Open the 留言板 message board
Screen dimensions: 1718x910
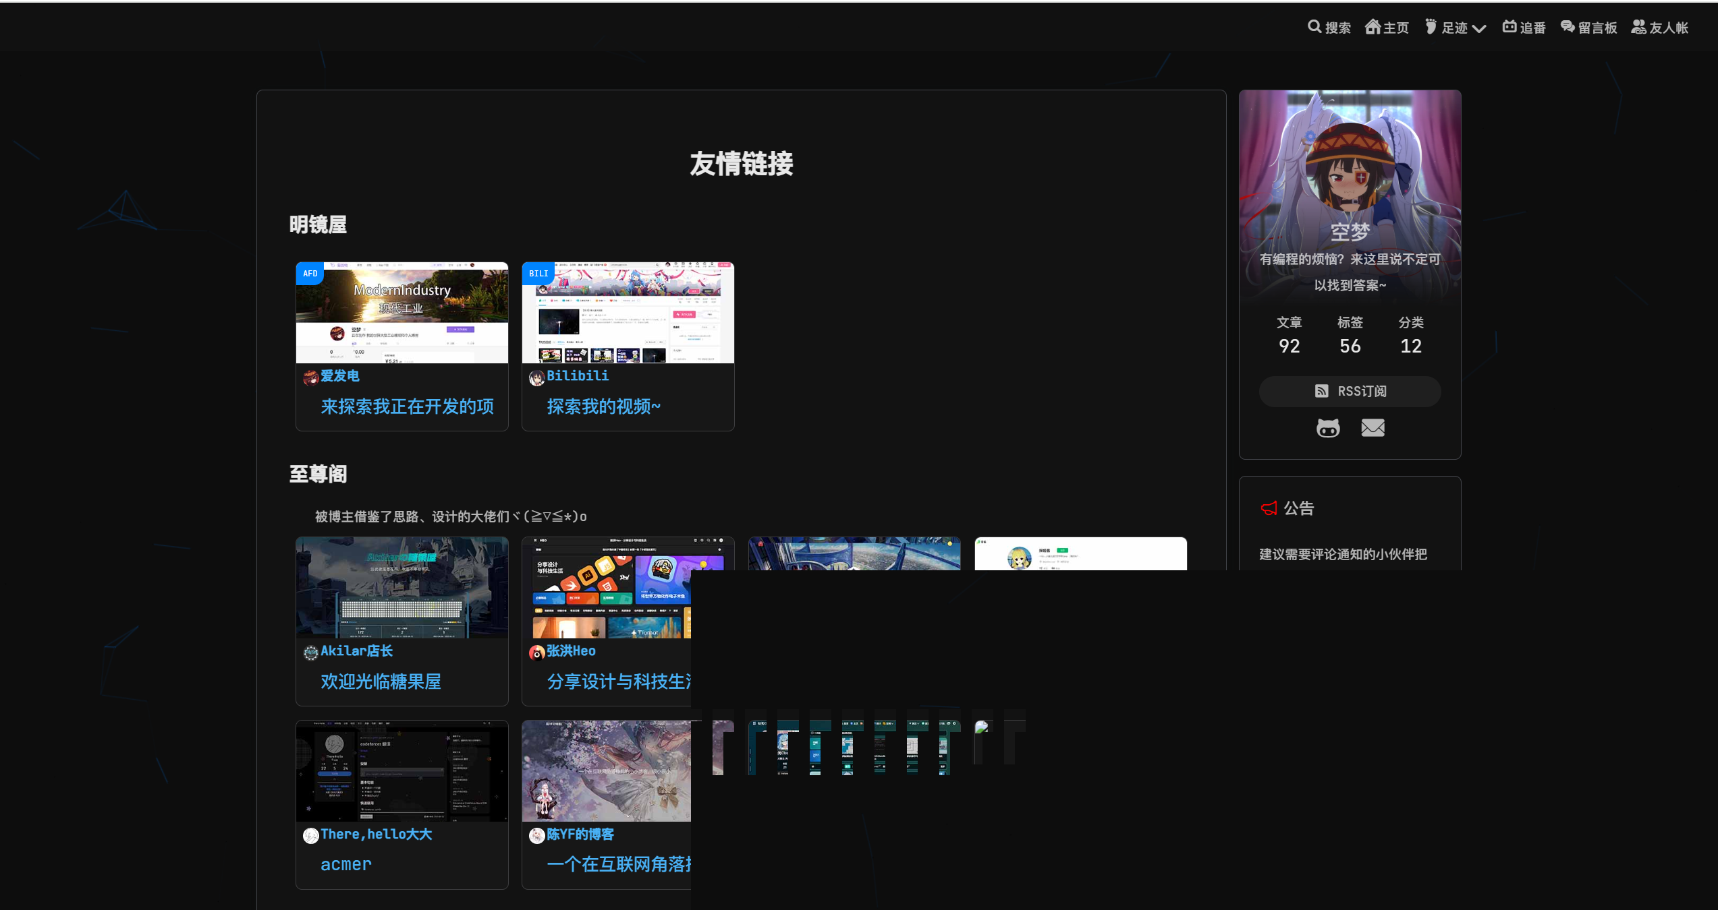(x=1589, y=27)
